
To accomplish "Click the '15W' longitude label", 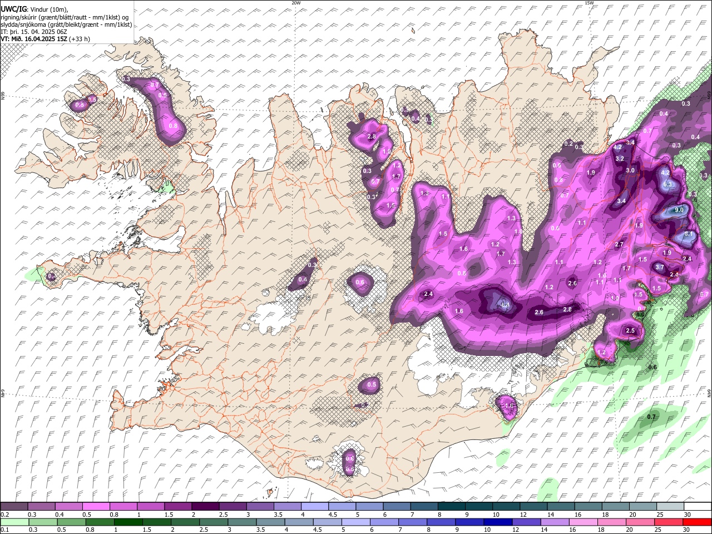I will click(x=589, y=3).
